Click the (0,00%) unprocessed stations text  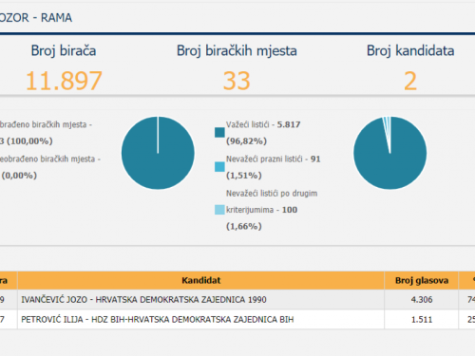[19, 176]
